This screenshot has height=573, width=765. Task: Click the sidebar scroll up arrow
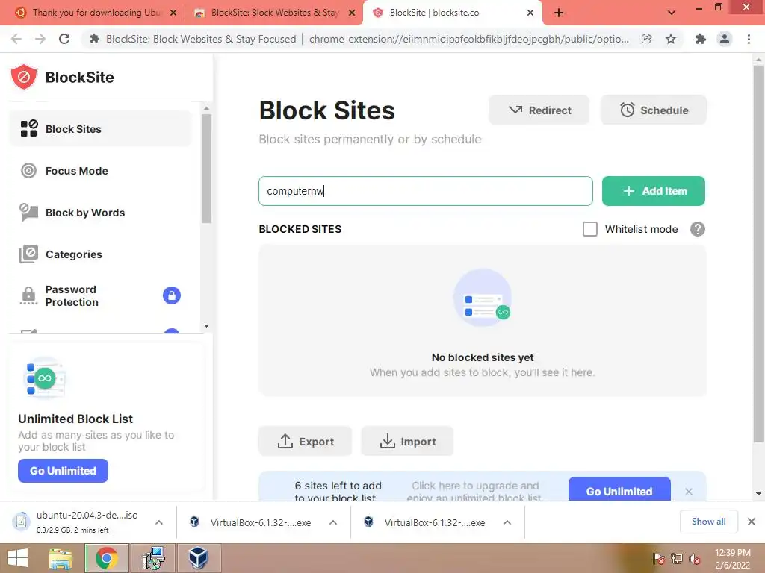(206, 107)
